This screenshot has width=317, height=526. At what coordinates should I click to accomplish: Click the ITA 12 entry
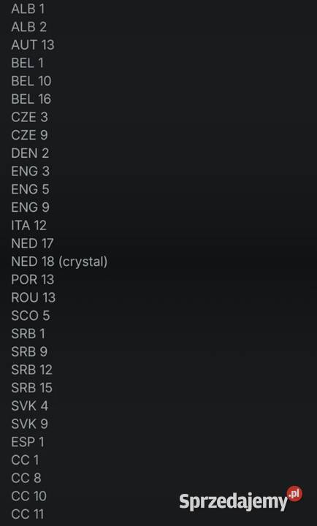point(28,226)
